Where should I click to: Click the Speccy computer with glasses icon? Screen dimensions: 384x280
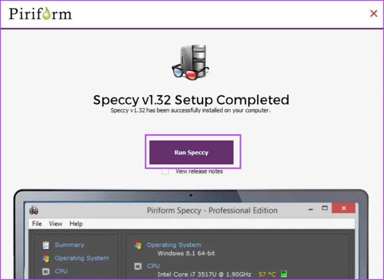tap(190, 62)
